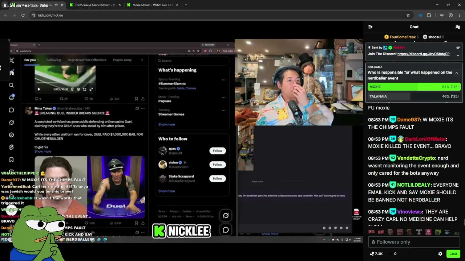465x261 pixels.
Task: Open the floating X messages button
Action: (x=226, y=230)
